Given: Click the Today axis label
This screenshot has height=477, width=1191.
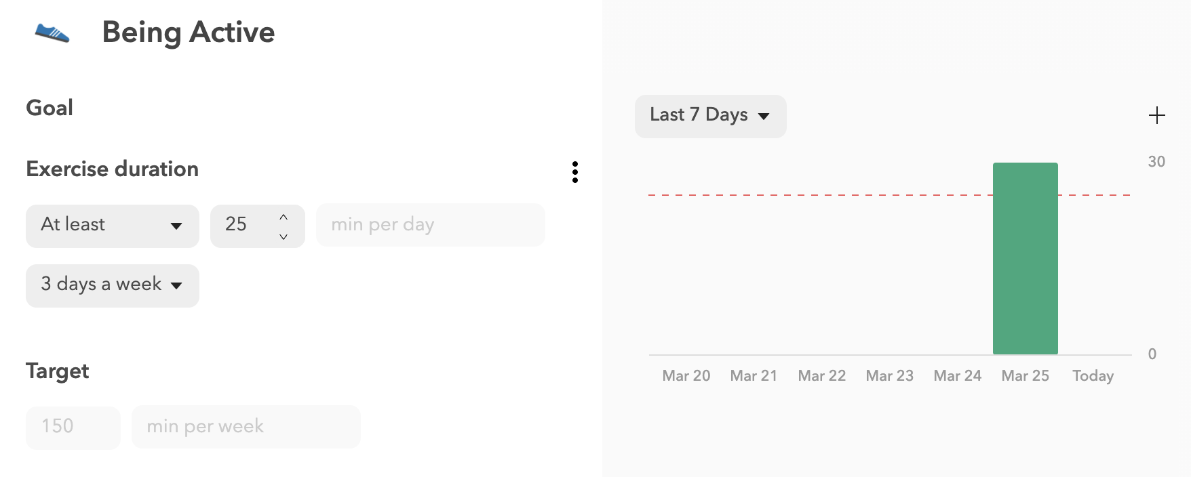Looking at the screenshot, I should pyautogui.click(x=1093, y=376).
